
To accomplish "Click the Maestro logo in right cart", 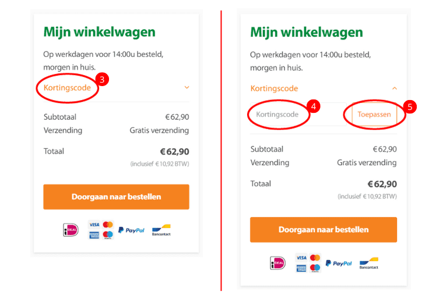I will click(x=315, y=268).
